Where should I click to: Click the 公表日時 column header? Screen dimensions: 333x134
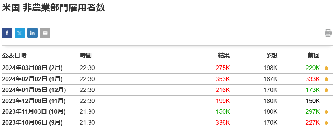(x=14, y=56)
